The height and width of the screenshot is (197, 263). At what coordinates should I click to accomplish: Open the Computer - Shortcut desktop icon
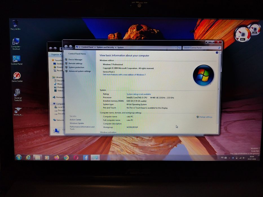pyautogui.click(x=16, y=44)
